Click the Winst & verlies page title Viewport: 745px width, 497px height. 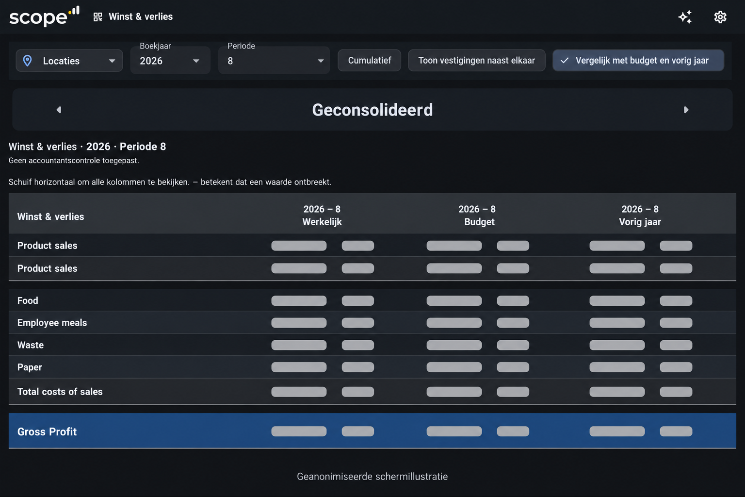pyautogui.click(x=141, y=17)
